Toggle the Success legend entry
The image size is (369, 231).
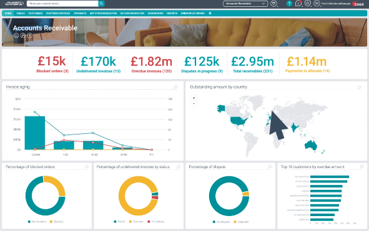pos(136,222)
